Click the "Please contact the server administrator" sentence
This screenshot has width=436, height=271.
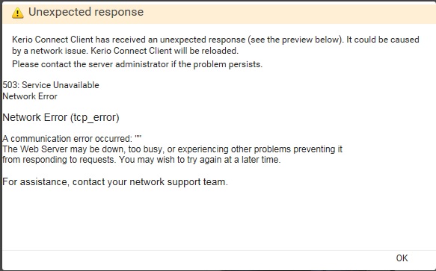point(137,64)
